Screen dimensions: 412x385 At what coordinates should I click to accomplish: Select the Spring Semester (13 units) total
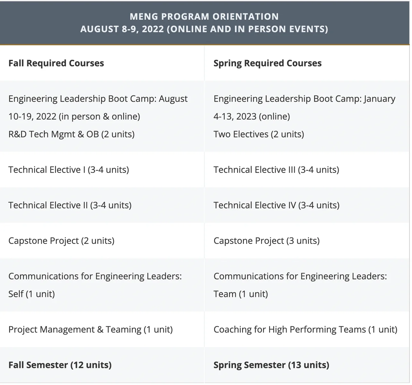point(271,365)
